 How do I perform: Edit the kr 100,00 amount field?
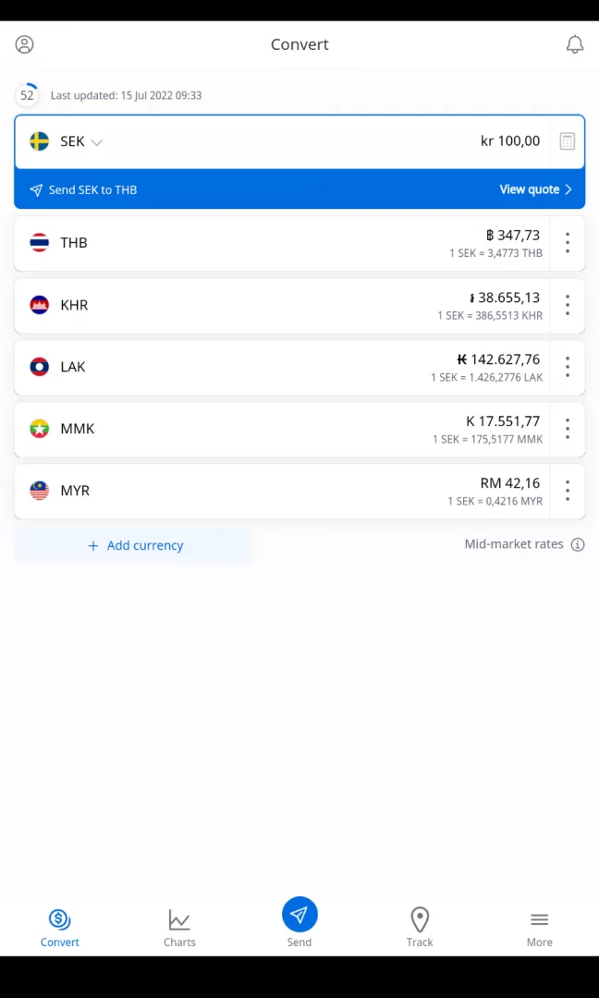[x=509, y=141]
